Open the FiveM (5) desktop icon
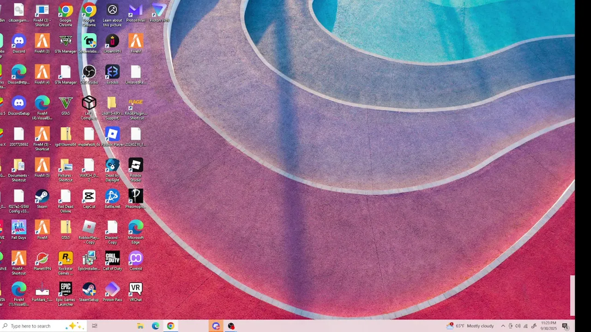Viewport: 591px width, 332px height. point(42,168)
